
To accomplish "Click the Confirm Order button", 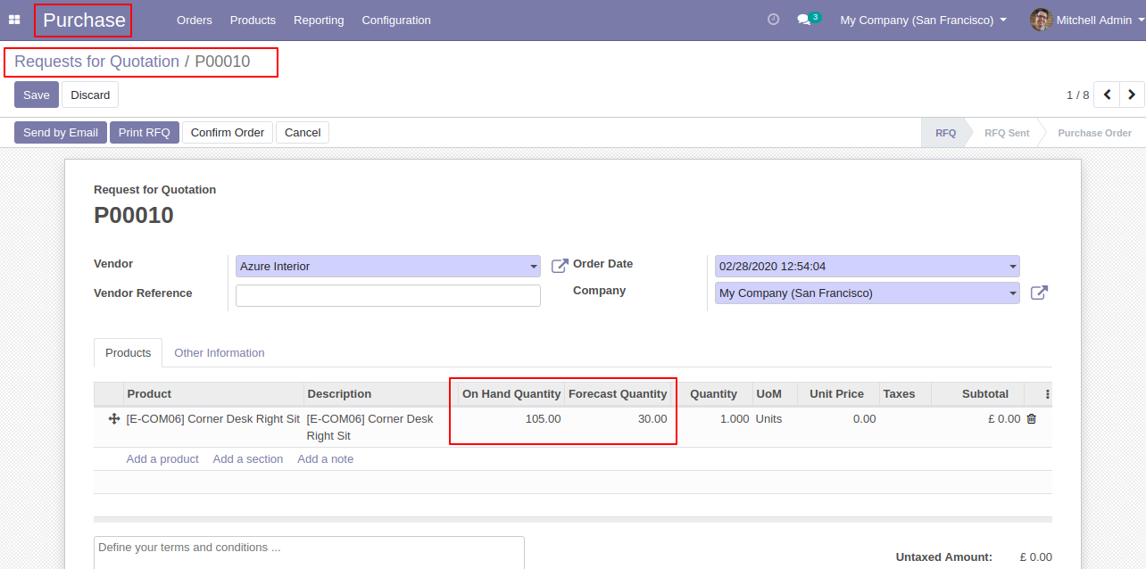I will pyautogui.click(x=228, y=133).
